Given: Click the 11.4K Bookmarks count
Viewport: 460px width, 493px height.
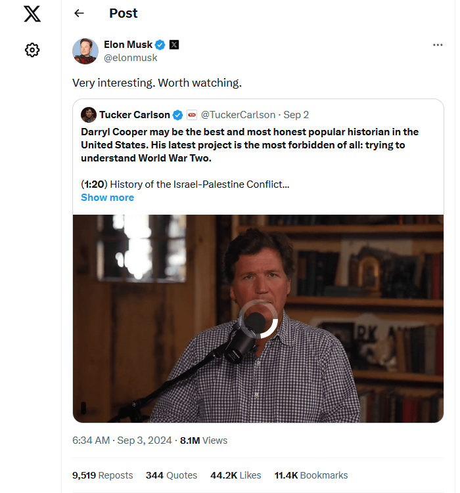Looking at the screenshot, I should coord(311,475).
